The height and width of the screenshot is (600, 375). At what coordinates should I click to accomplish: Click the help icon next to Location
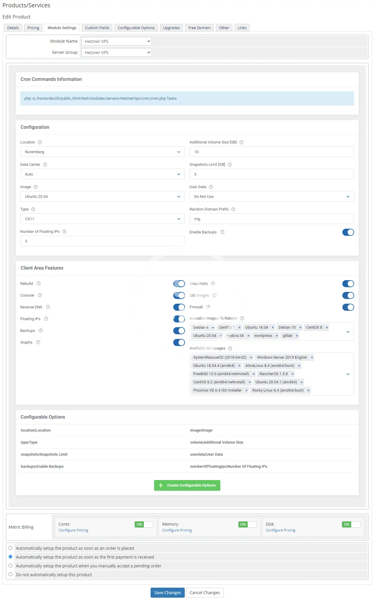click(40, 142)
